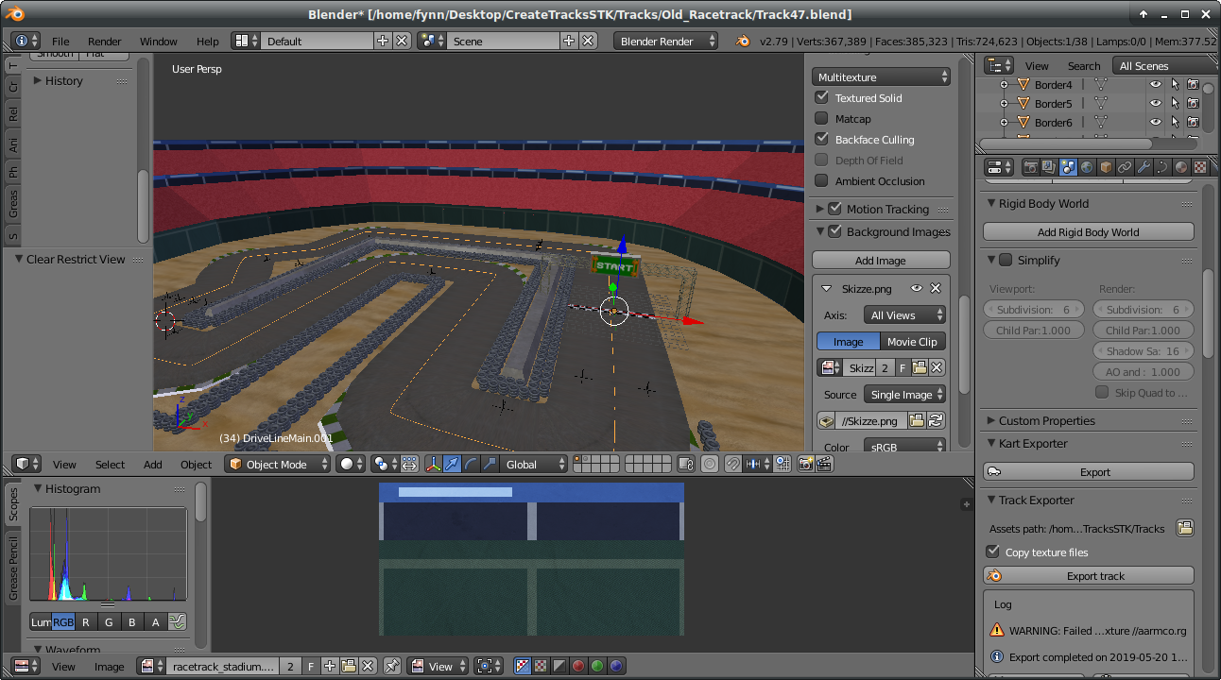Image resolution: width=1221 pixels, height=680 pixels.
Task: Click the OpenGL render image camera icon
Action: (805, 464)
